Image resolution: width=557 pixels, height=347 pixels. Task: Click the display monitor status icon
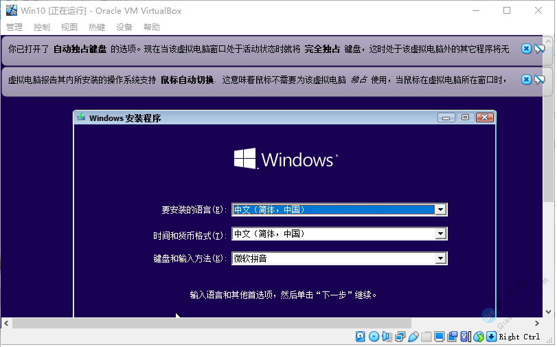tap(439, 336)
